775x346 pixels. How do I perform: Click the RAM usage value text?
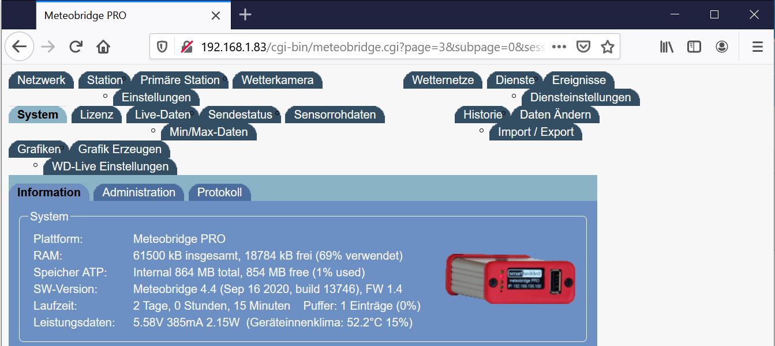[x=268, y=256]
